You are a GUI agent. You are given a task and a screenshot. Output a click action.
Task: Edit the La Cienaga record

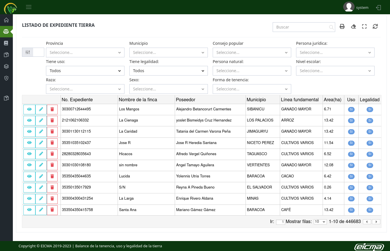41,120
